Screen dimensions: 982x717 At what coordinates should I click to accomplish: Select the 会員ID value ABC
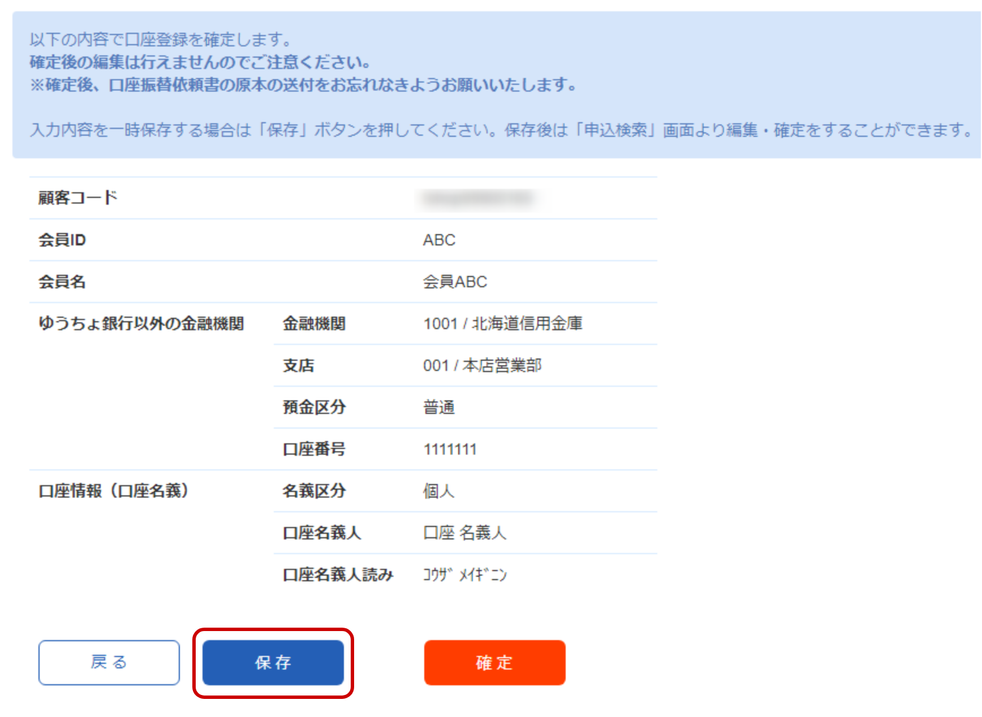[440, 240]
